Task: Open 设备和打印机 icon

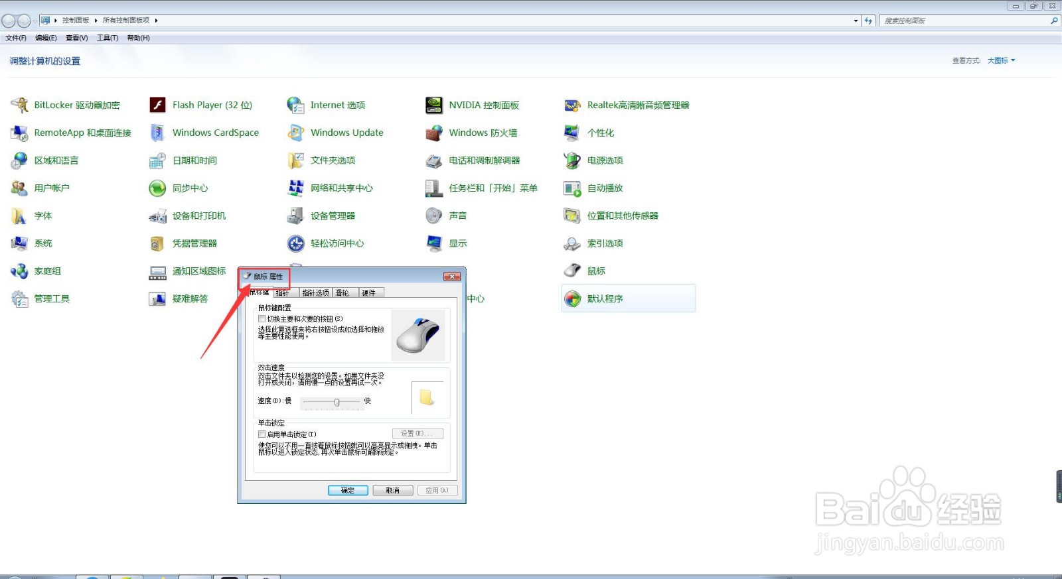Action: (x=157, y=216)
